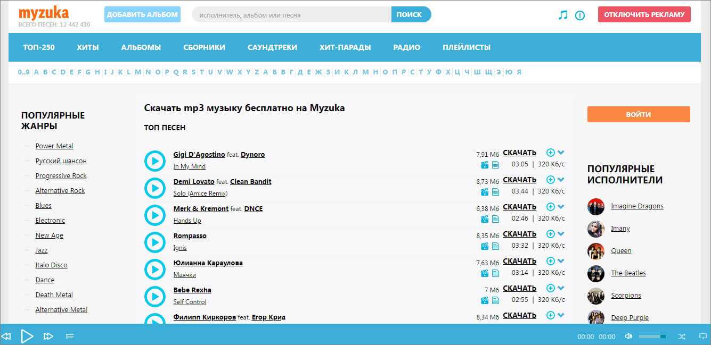
Task: Open the Queen artist thumbnail
Action: (x=596, y=251)
